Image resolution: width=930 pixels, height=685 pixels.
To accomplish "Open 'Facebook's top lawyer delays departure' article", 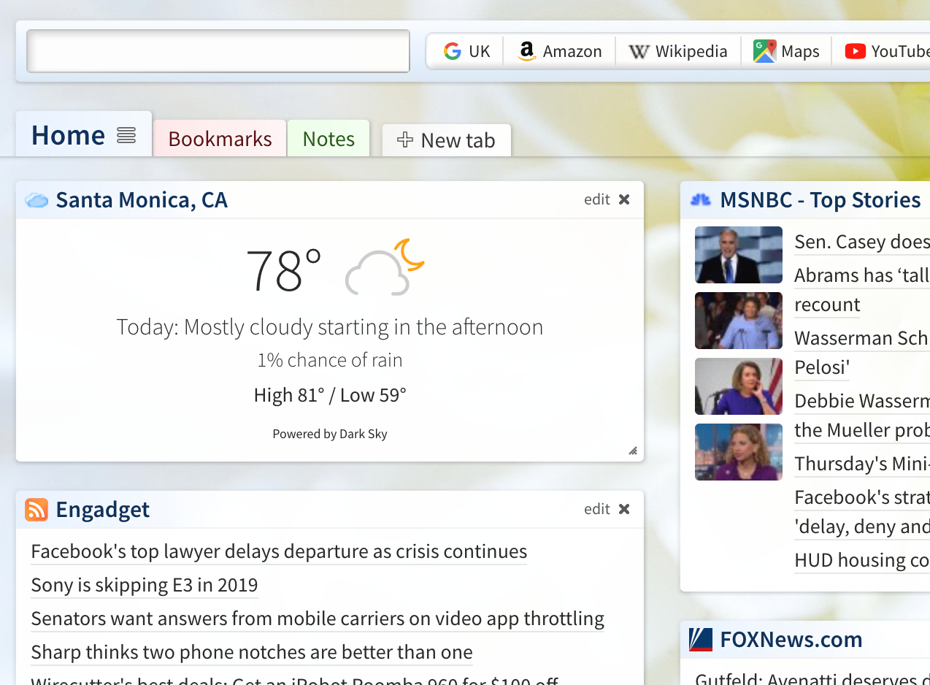I will (279, 551).
